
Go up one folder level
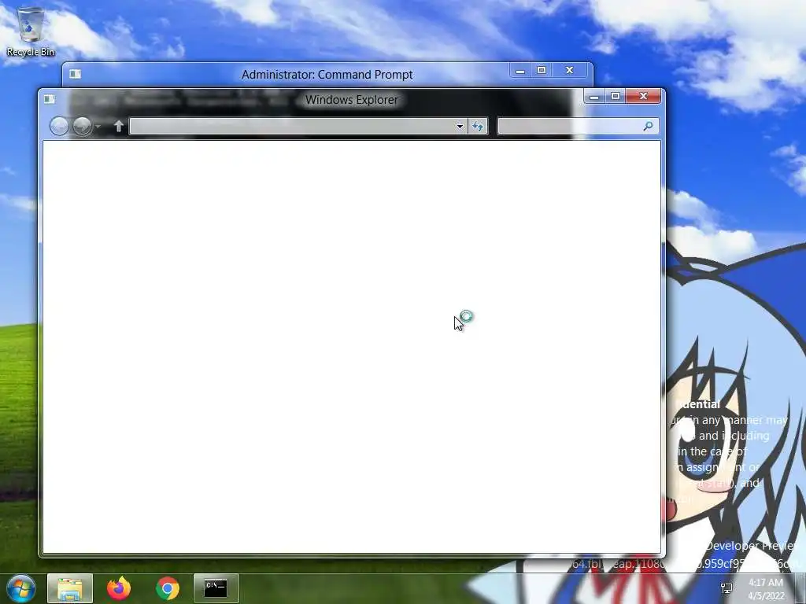pos(119,126)
